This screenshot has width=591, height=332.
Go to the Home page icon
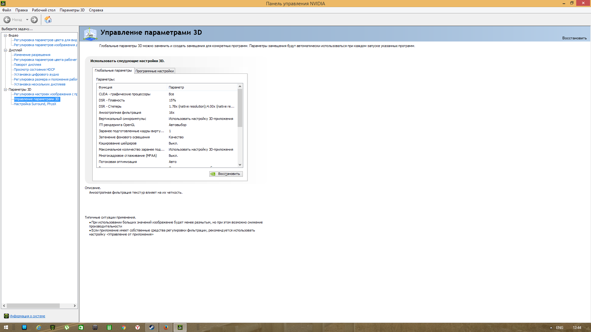tap(48, 20)
